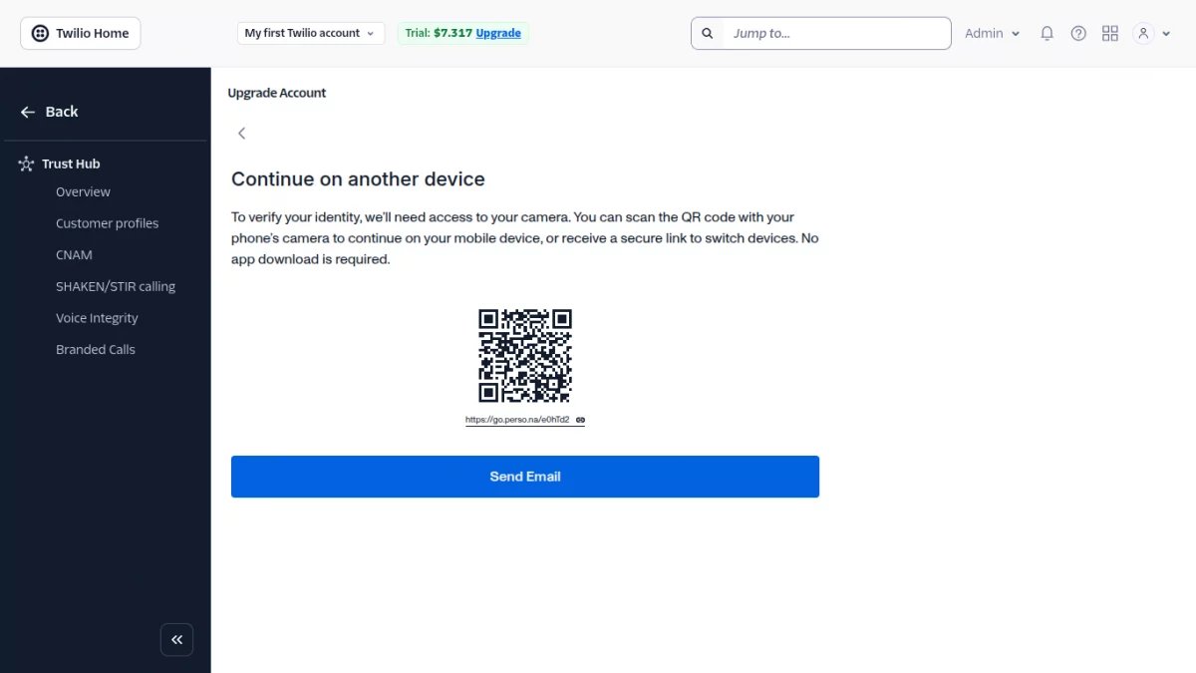Image resolution: width=1196 pixels, height=673 pixels.
Task: Click the Send Email button
Action: (x=524, y=476)
